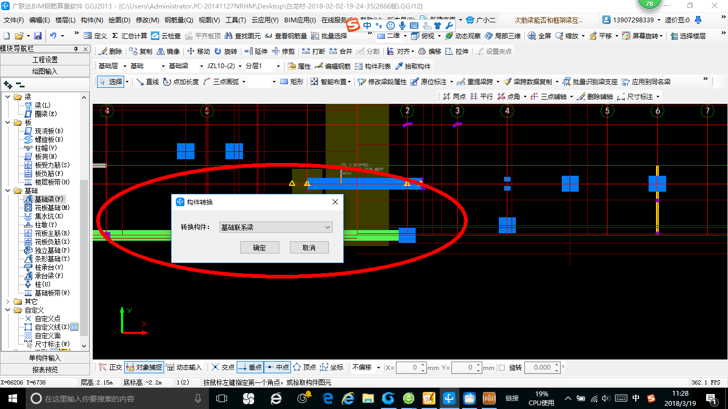Activate the 移动 move tool
The image size is (728, 409).
198,52
